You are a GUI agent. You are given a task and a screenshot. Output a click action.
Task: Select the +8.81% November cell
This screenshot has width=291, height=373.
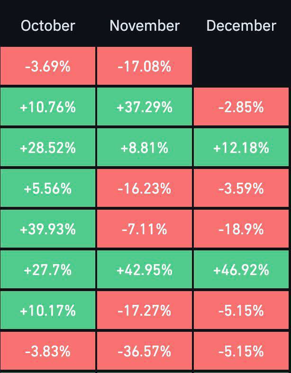tap(145, 148)
